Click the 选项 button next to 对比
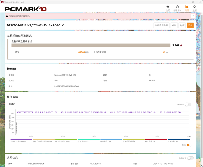The image size is (203, 167). coord(182,25)
